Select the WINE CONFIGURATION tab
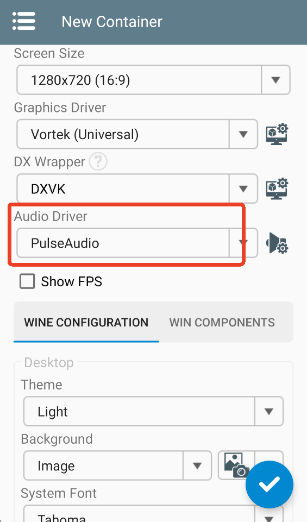Image resolution: width=307 pixels, height=522 pixels. (86, 322)
